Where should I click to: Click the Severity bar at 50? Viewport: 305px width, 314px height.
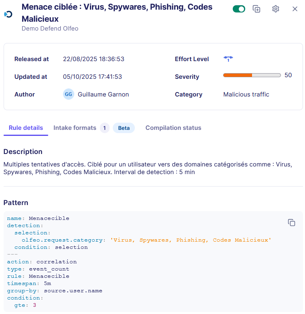(252, 75)
